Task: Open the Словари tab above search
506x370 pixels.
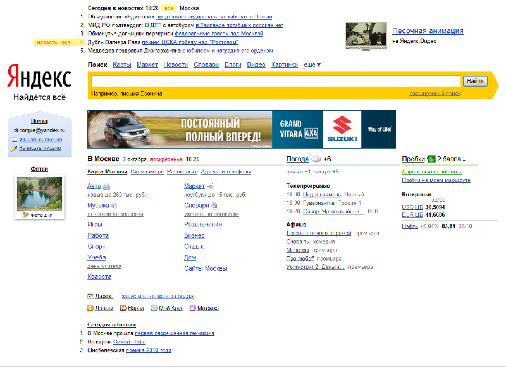Action: click(206, 65)
